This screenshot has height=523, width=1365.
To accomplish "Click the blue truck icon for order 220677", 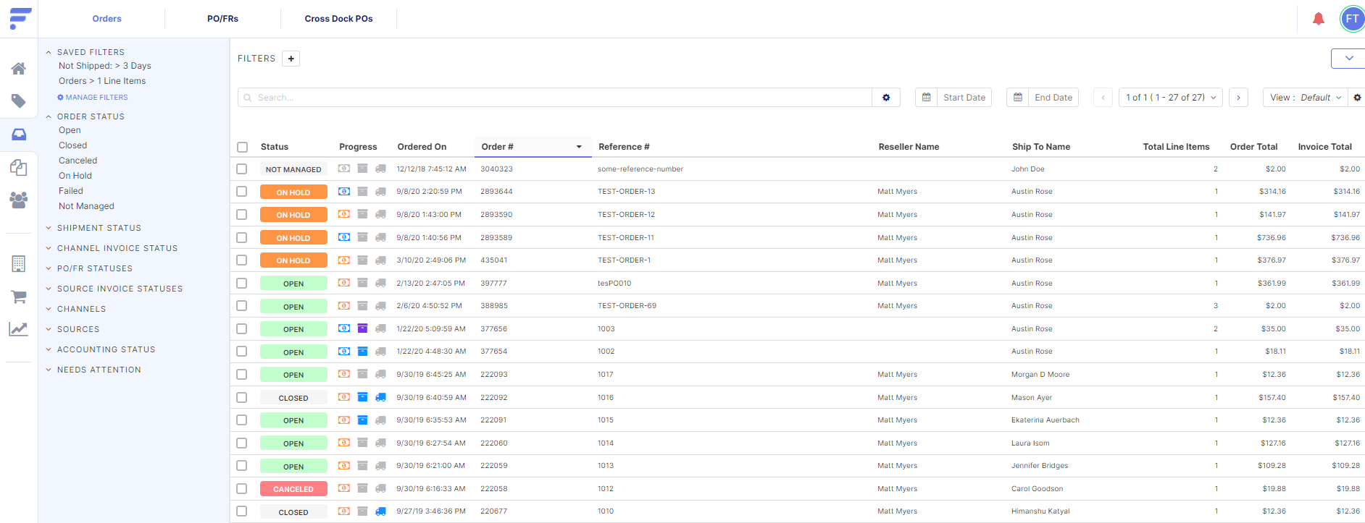I will tap(380, 511).
